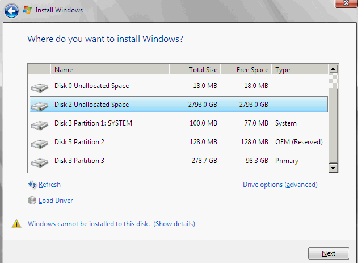Screen dimensions: 358x263
Task: Sort partitions by Total Size column
Action: click(x=195, y=70)
